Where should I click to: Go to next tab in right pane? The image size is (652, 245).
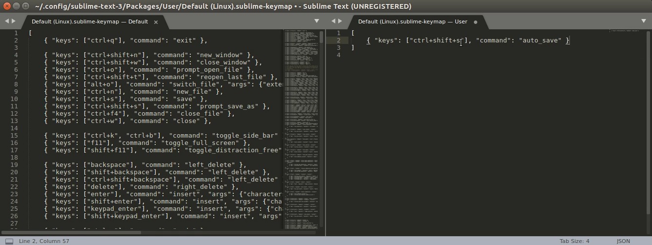click(x=340, y=21)
